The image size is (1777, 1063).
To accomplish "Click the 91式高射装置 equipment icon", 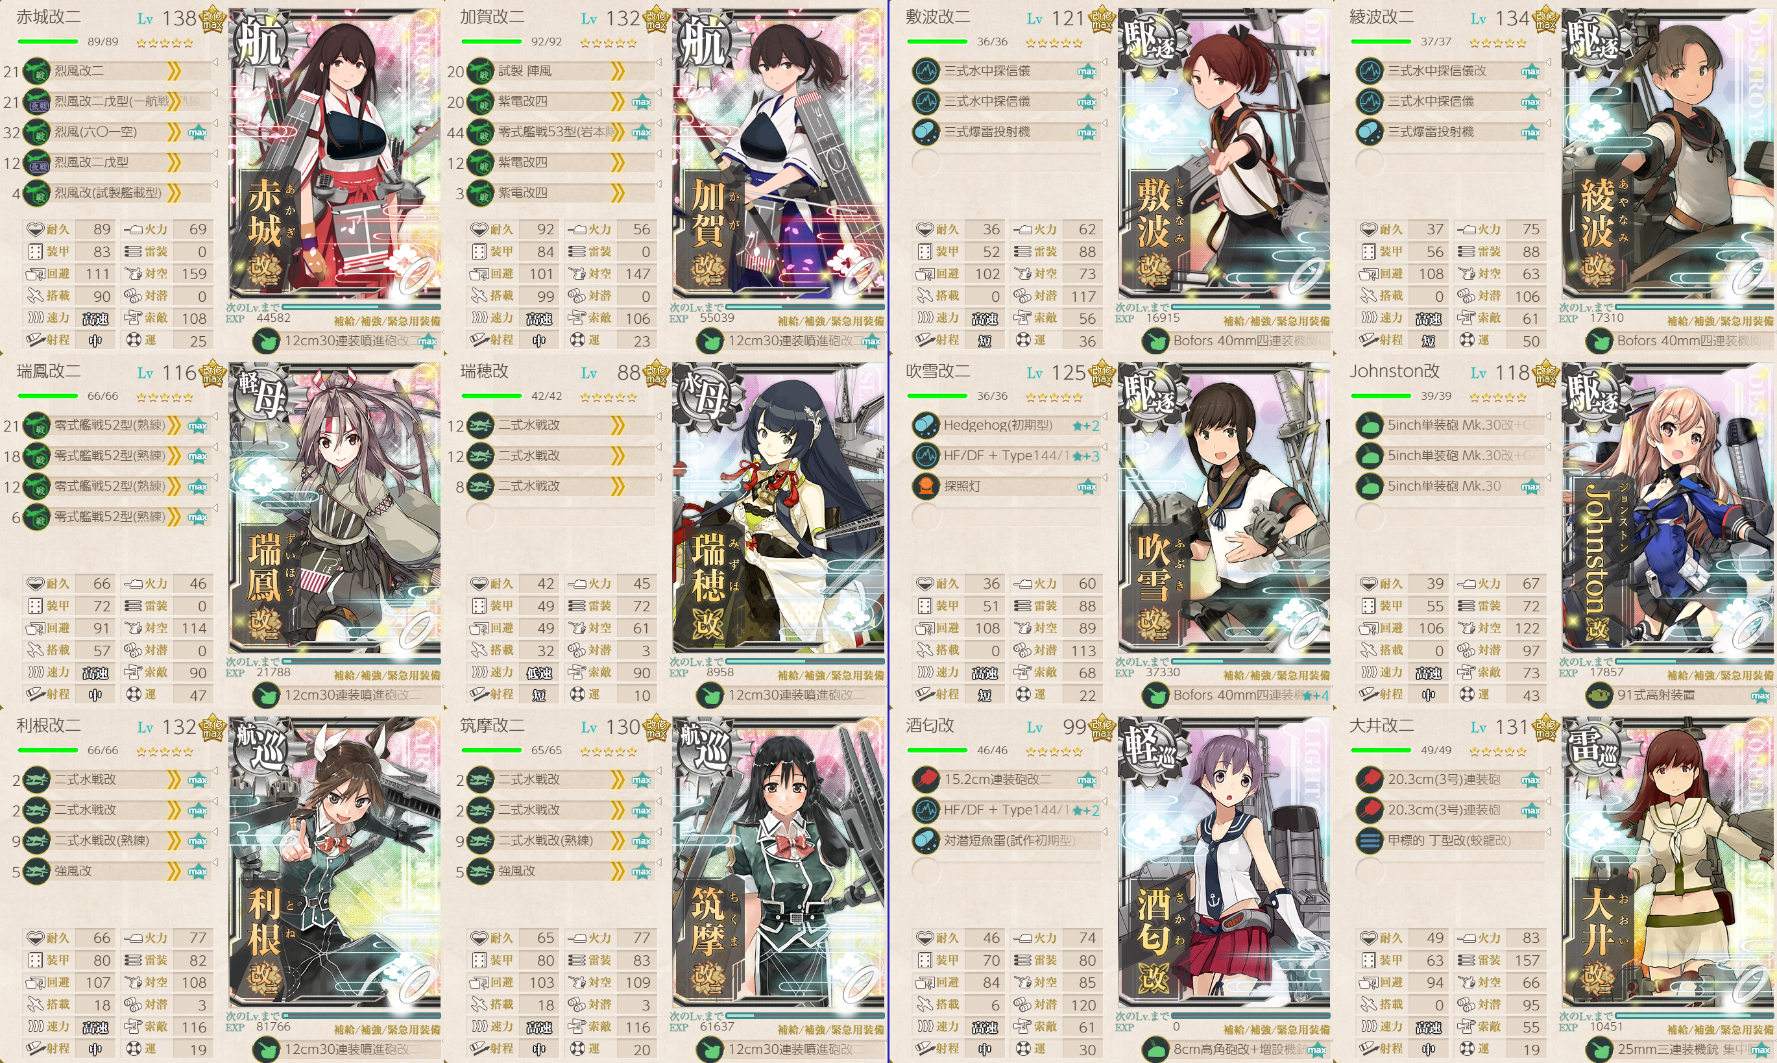I will [x=1599, y=695].
